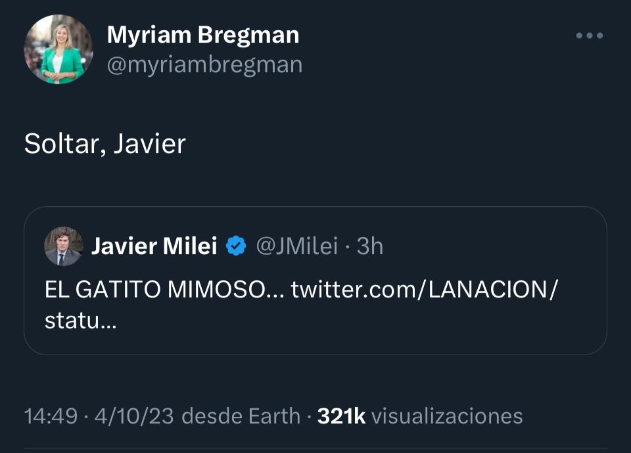Open the @JMilei handle in quoted tweet
This screenshot has height=453, width=631.
pos(296,246)
